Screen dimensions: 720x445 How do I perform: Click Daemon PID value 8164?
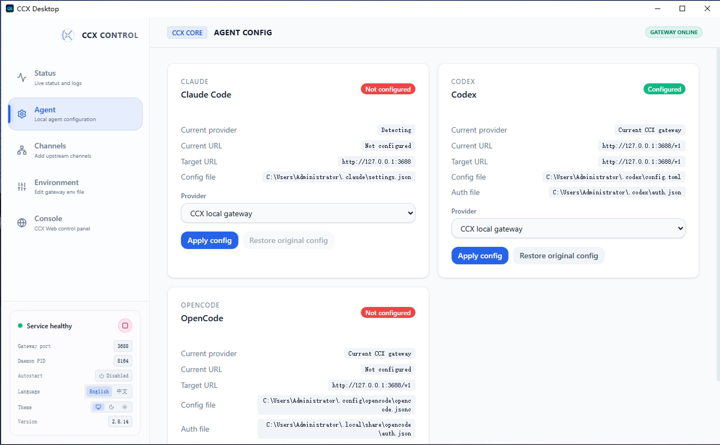(123, 361)
